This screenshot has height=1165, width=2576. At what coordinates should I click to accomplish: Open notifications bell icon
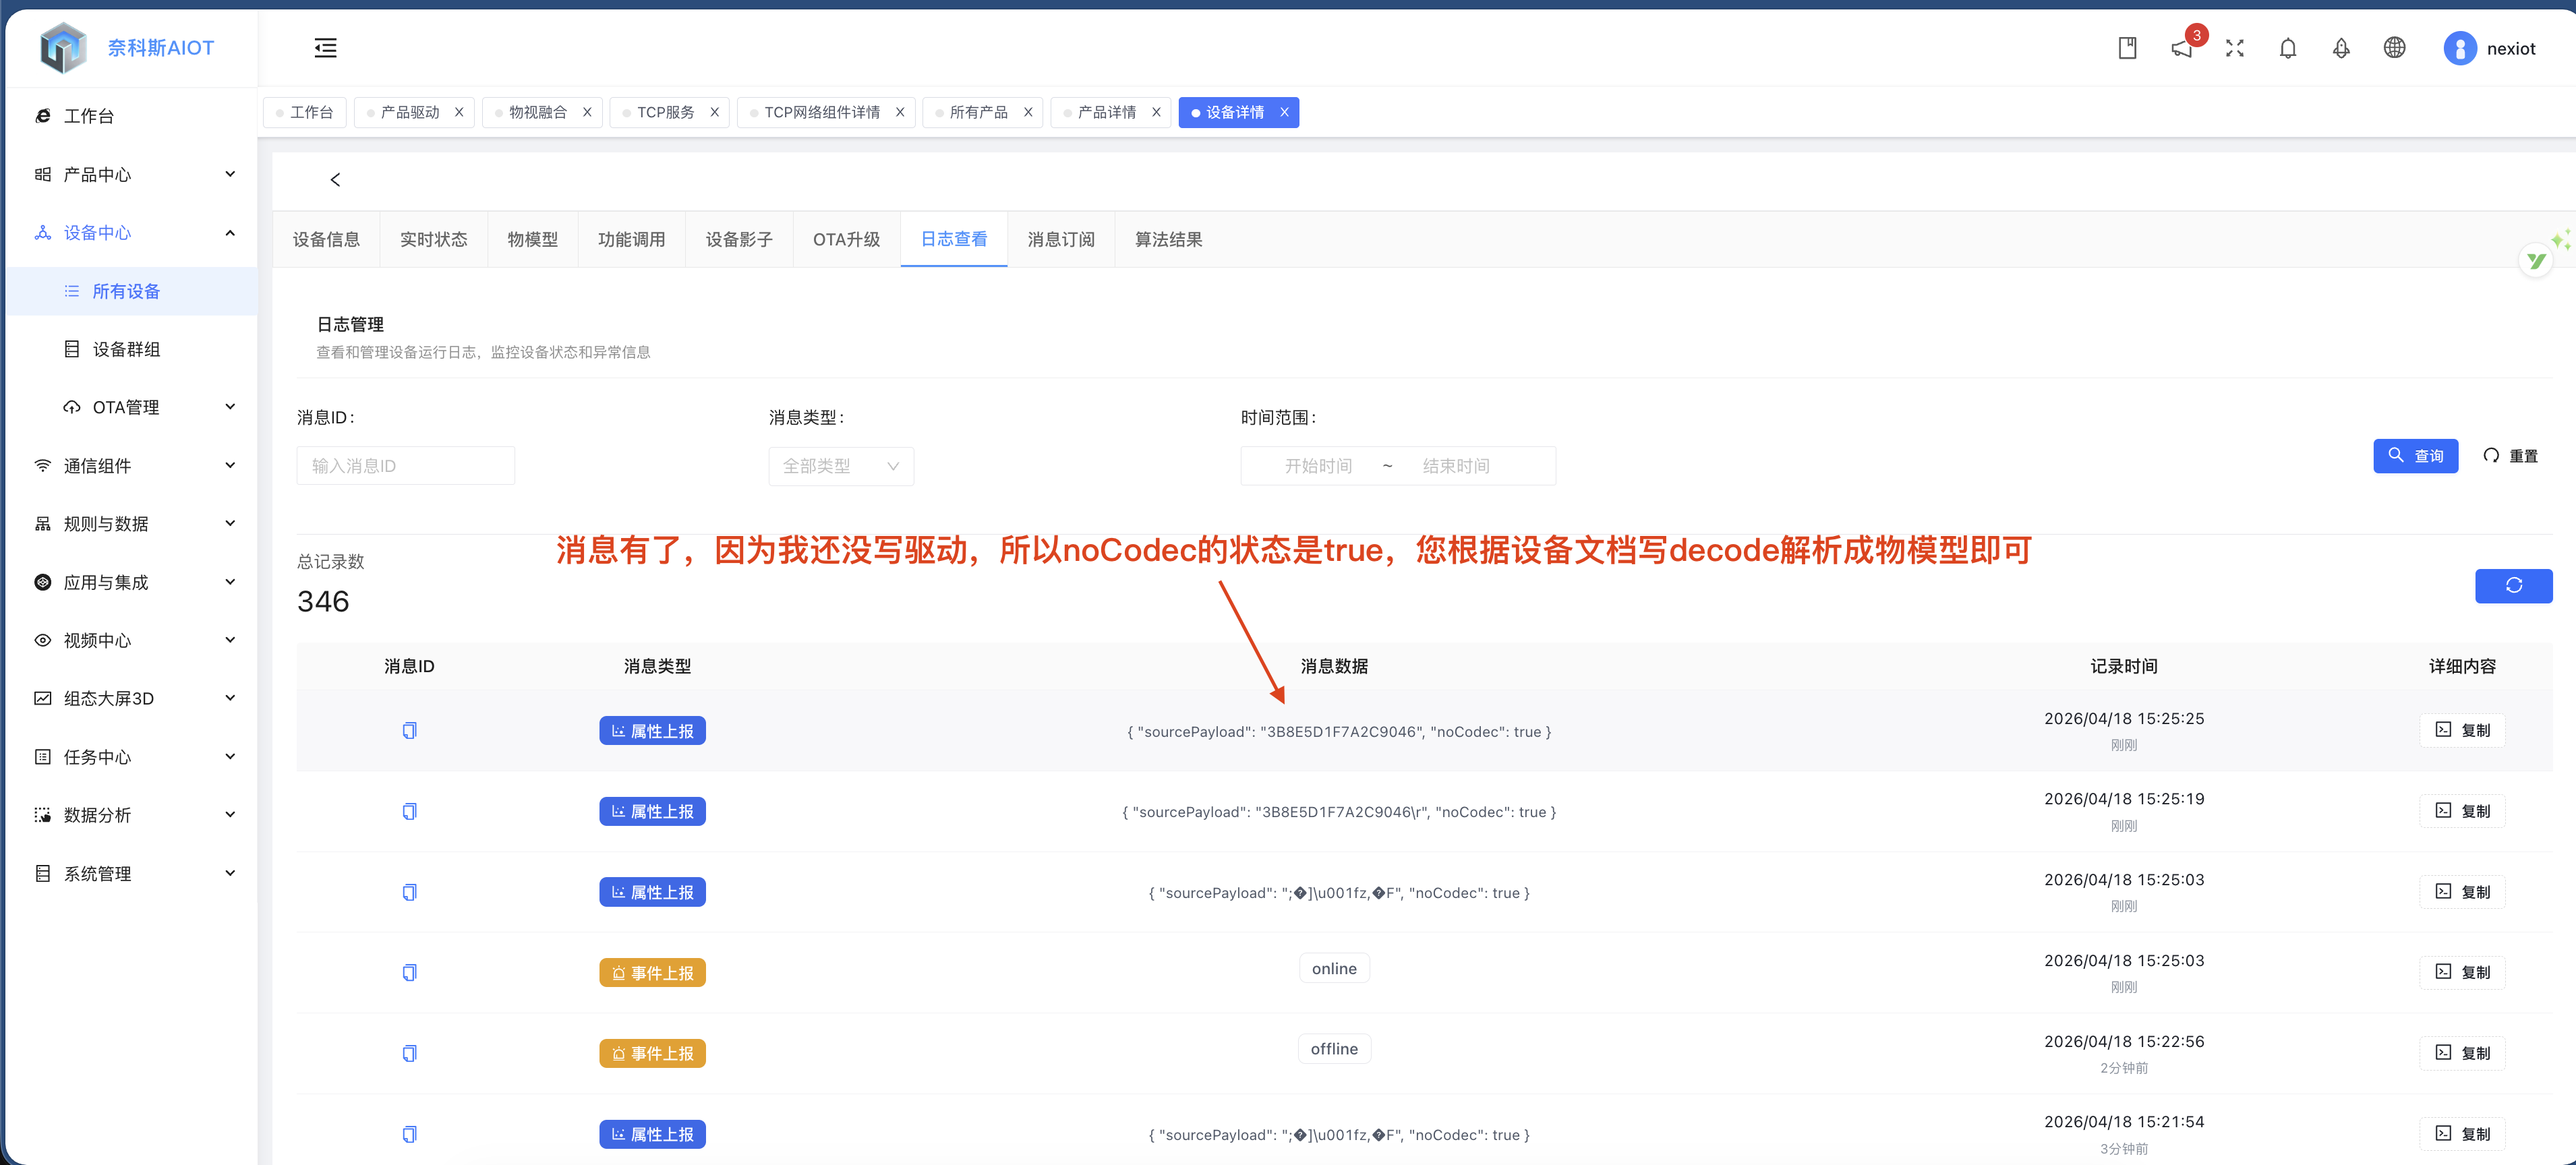[2288, 48]
